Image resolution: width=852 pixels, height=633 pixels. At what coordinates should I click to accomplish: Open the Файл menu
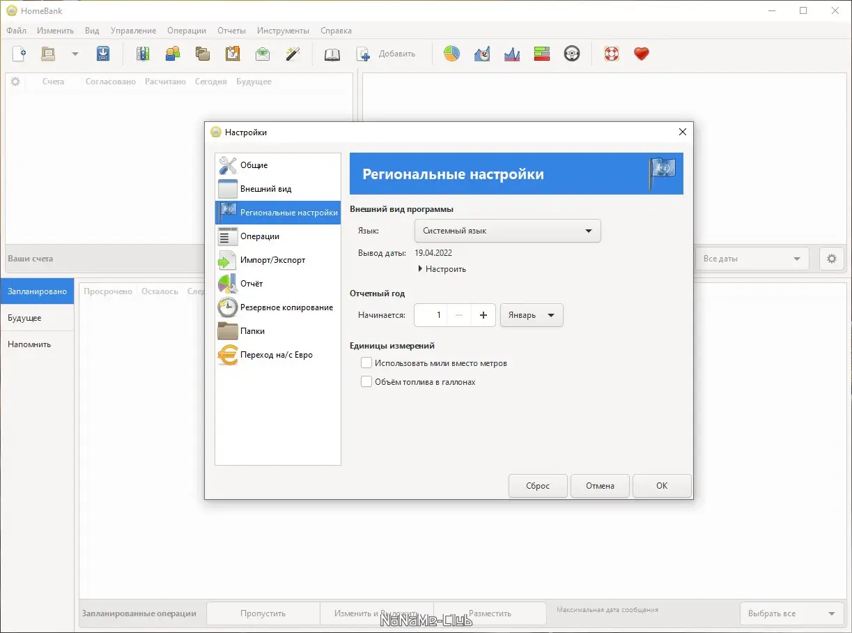tap(17, 31)
